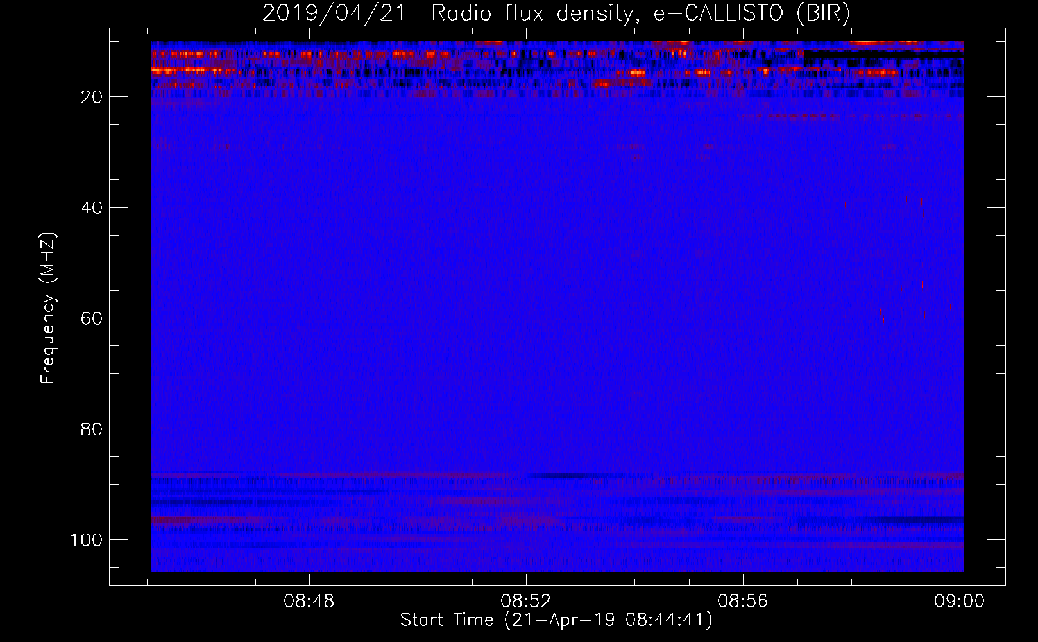Click the 08:48 time tick label

point(309,602)
